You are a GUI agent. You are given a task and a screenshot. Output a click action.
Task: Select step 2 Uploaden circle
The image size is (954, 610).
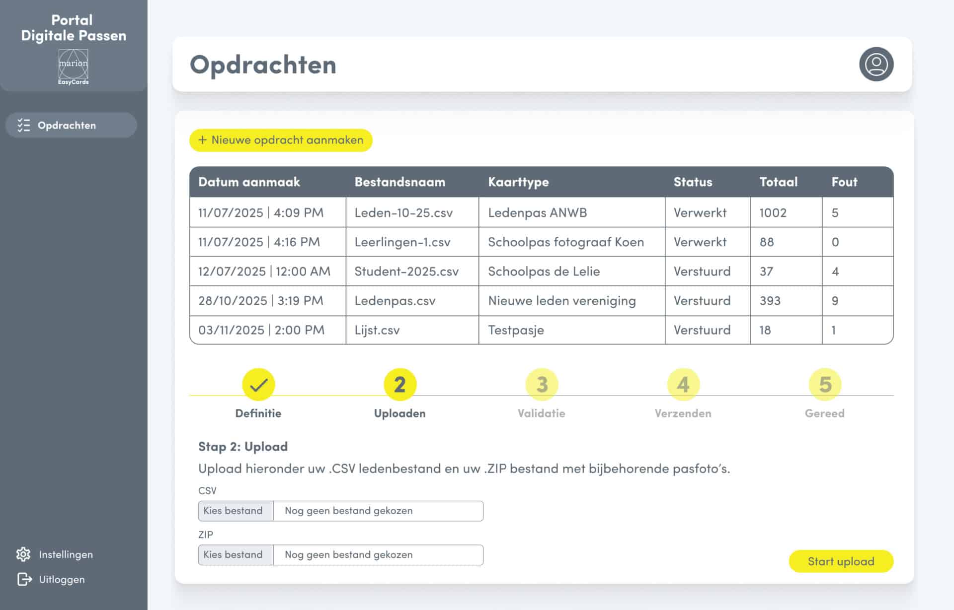400,385
